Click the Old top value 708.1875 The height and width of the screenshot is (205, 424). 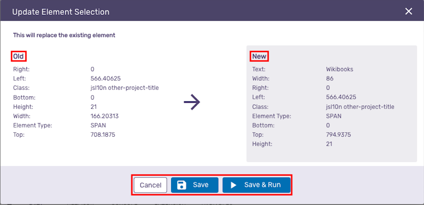click(x=103, y=135)
